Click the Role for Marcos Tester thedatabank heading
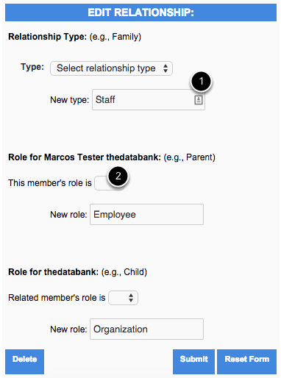The image size is (281, 378). click(85, 157)
